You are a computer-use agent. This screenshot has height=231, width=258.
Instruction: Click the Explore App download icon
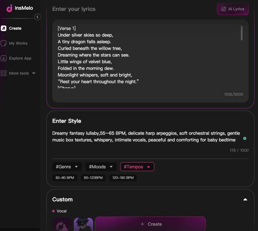(x=4, y=58)
